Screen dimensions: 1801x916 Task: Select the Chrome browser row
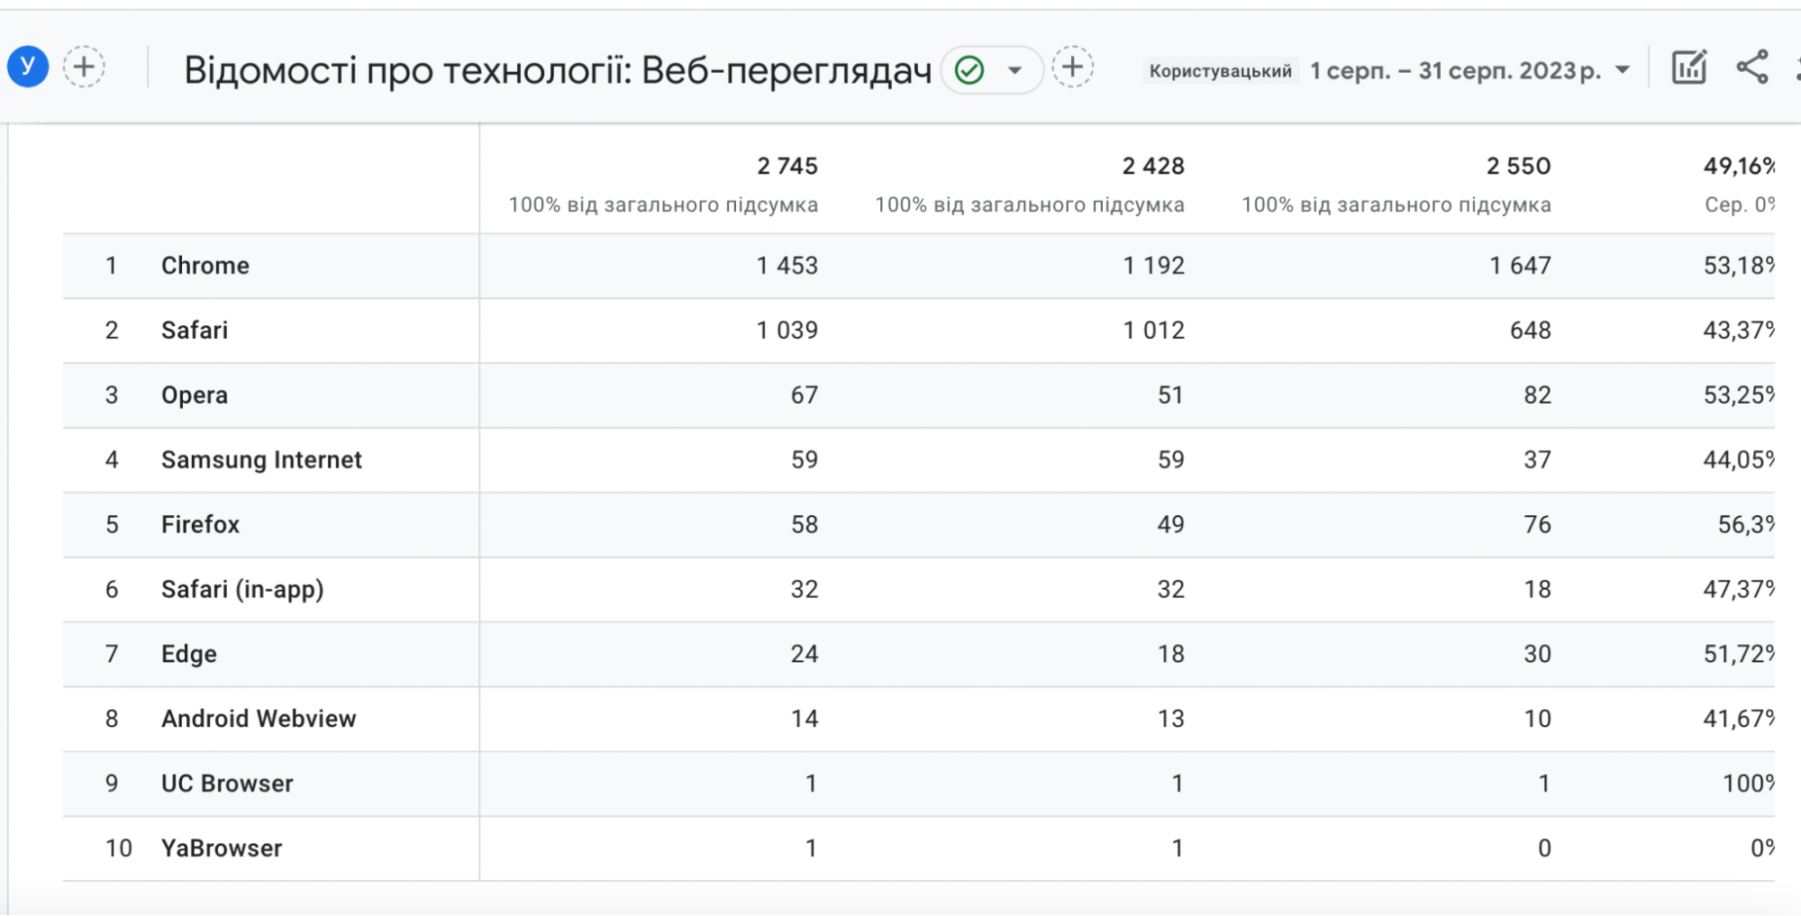(205, 266)
